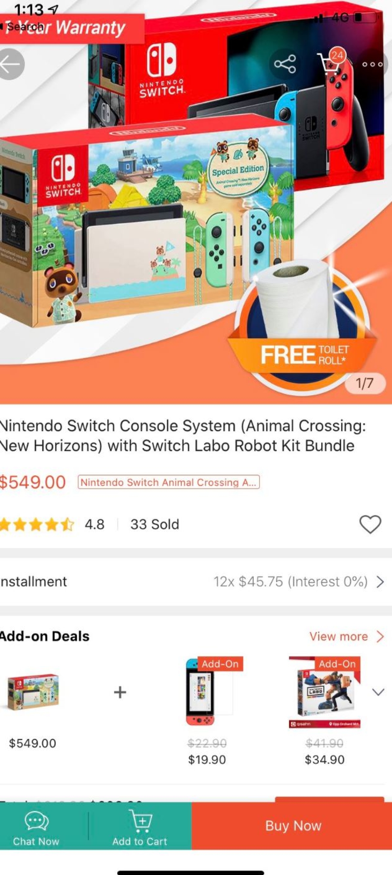Expand add-on items down chevron
This screenshot has height=875, width=392.
(x=378, y=692)
